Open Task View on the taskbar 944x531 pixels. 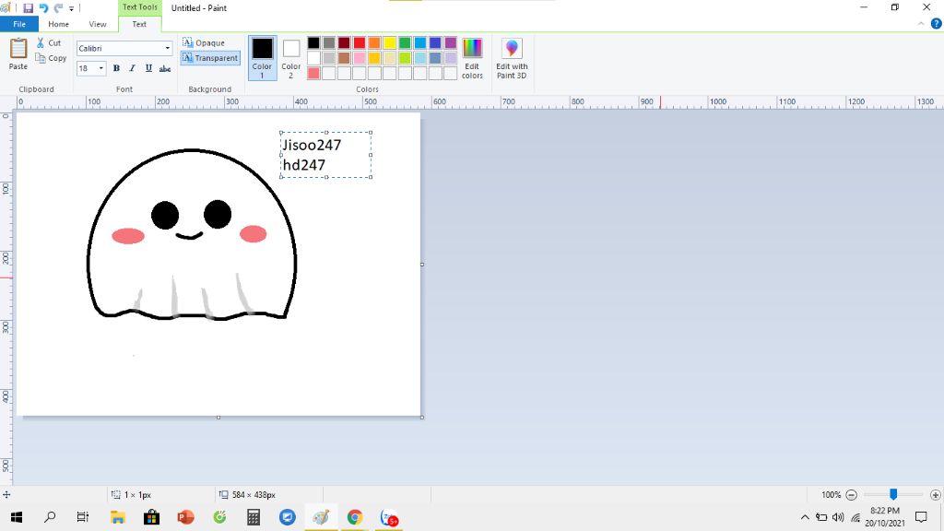click(x=83, y=517)
